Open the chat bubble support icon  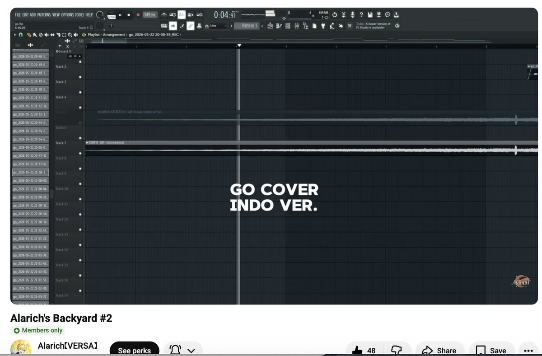(x=387, y=15)
